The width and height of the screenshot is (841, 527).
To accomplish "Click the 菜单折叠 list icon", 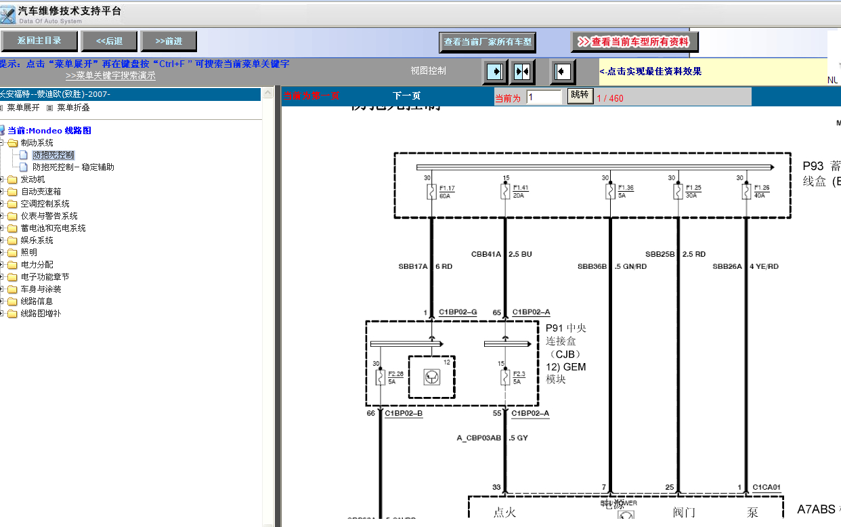I will 50,108.
